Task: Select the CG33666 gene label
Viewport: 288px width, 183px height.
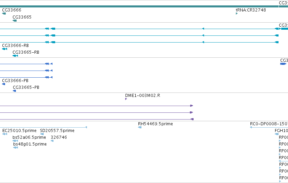Action: tap(12, 10)
